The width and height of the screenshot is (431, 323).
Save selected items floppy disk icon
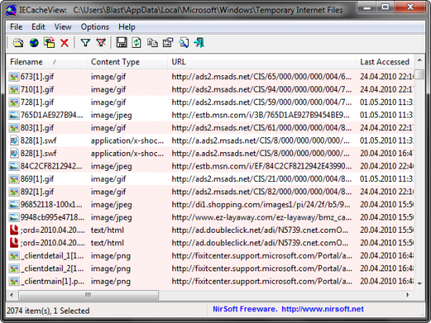pos(121,43)
